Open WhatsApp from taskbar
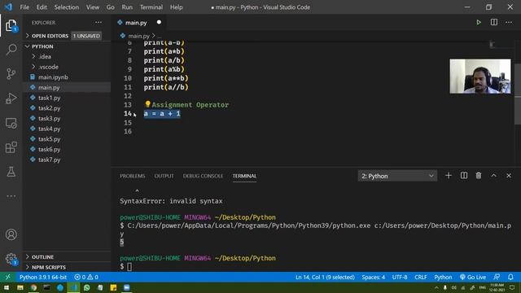Viewport: 521px width, 293px height. click(x=87, y=287)
